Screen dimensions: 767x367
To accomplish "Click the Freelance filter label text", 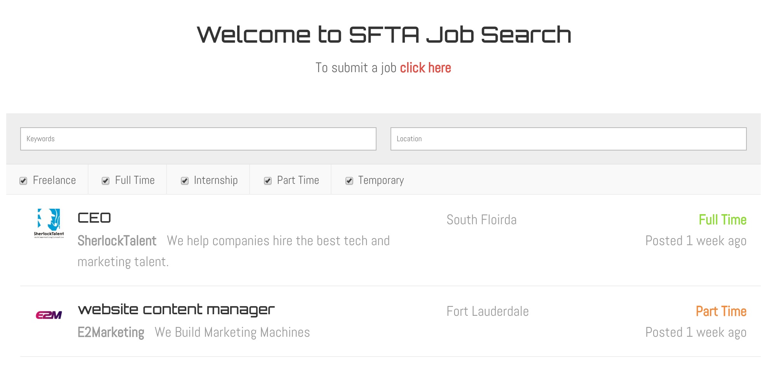I will point(54,180).
